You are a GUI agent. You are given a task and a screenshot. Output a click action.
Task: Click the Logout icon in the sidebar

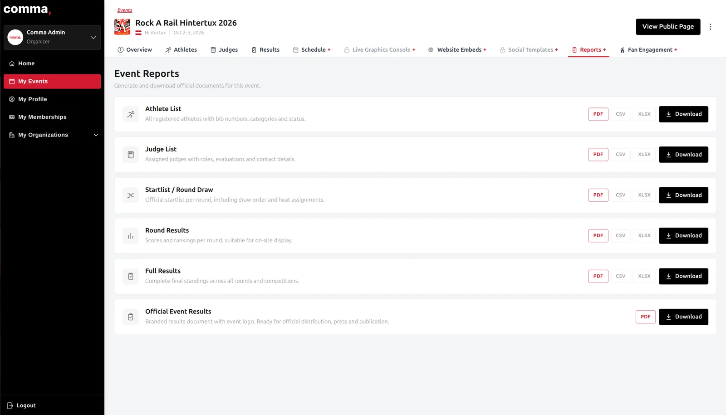pos(10,405)
